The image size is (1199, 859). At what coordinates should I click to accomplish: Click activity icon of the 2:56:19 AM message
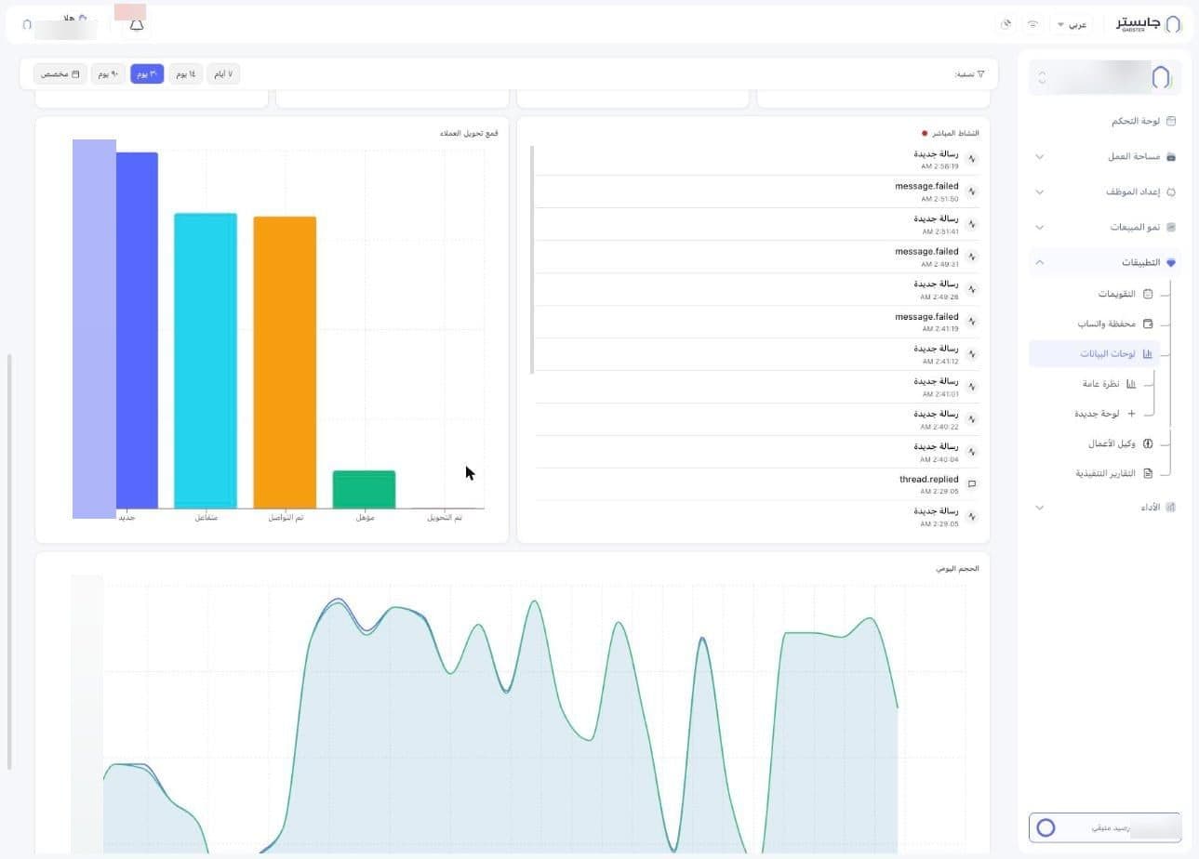(x=972, y=159)
